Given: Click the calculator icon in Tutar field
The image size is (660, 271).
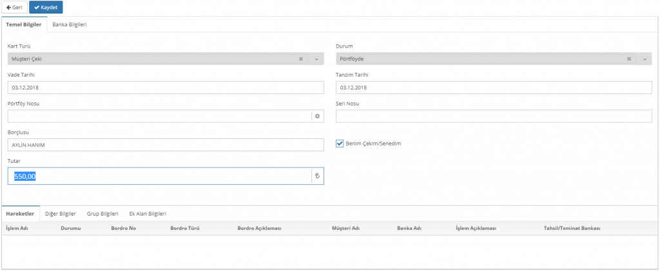Looking at the screenshot, I should pos(316,176).
